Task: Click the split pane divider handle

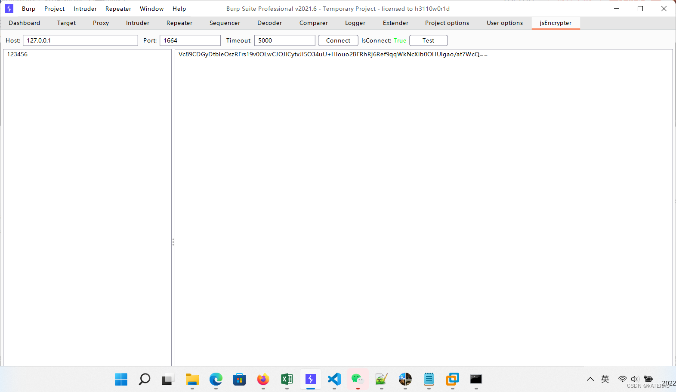Action: [x=173, y=242]
